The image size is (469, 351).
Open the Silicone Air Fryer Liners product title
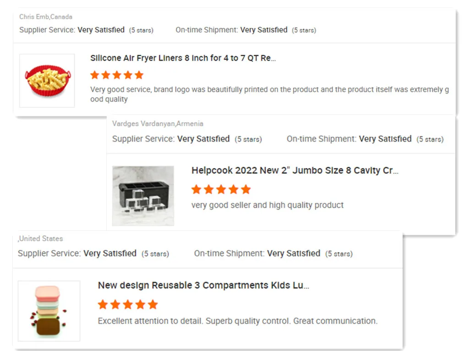click(x=183, y=58)
